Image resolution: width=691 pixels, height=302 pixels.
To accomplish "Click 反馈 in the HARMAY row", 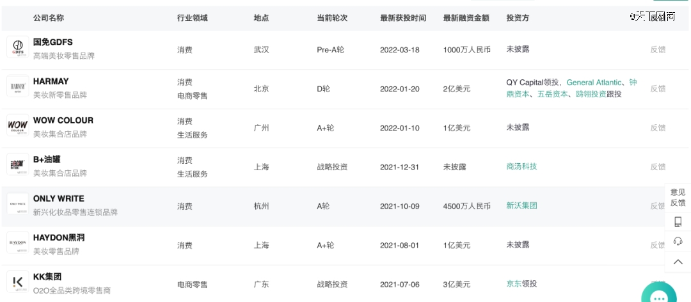I will click(658, 88).
